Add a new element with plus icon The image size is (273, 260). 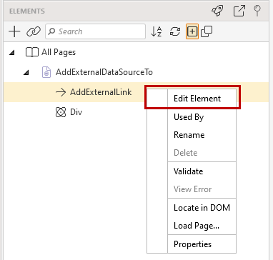(14, 31)
